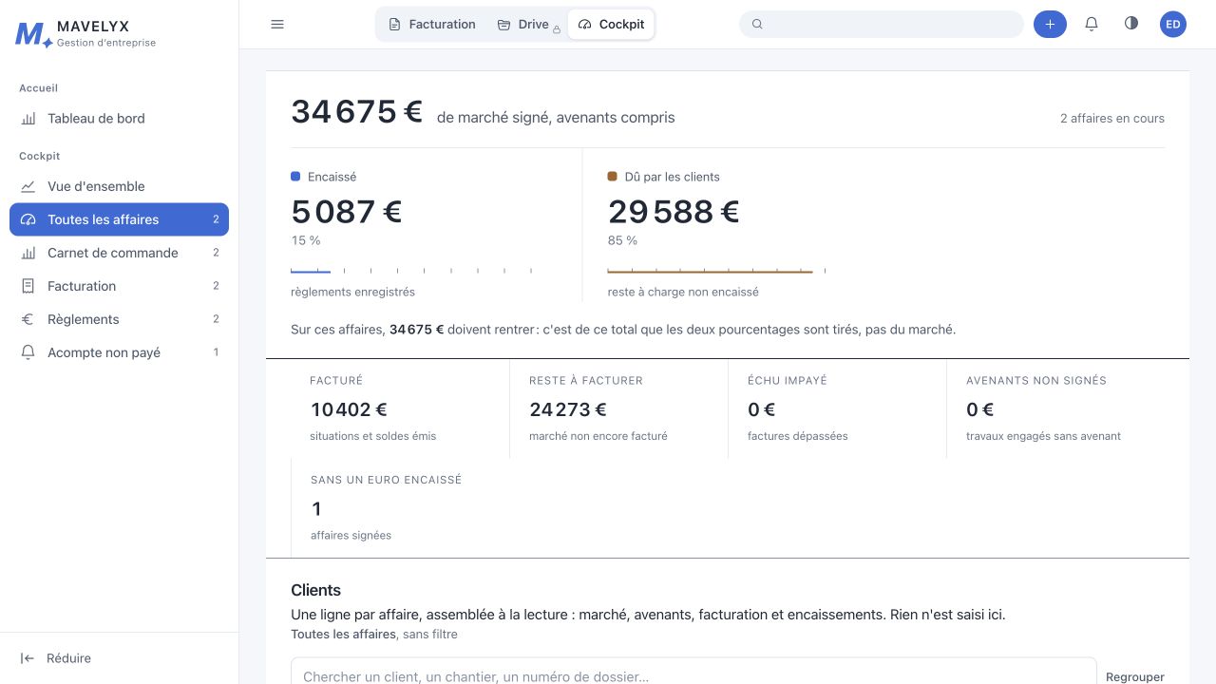The width and height of the screenshot is (1216, 684).
Task: Select the Cockpit top tab
Action: point(611,25)
